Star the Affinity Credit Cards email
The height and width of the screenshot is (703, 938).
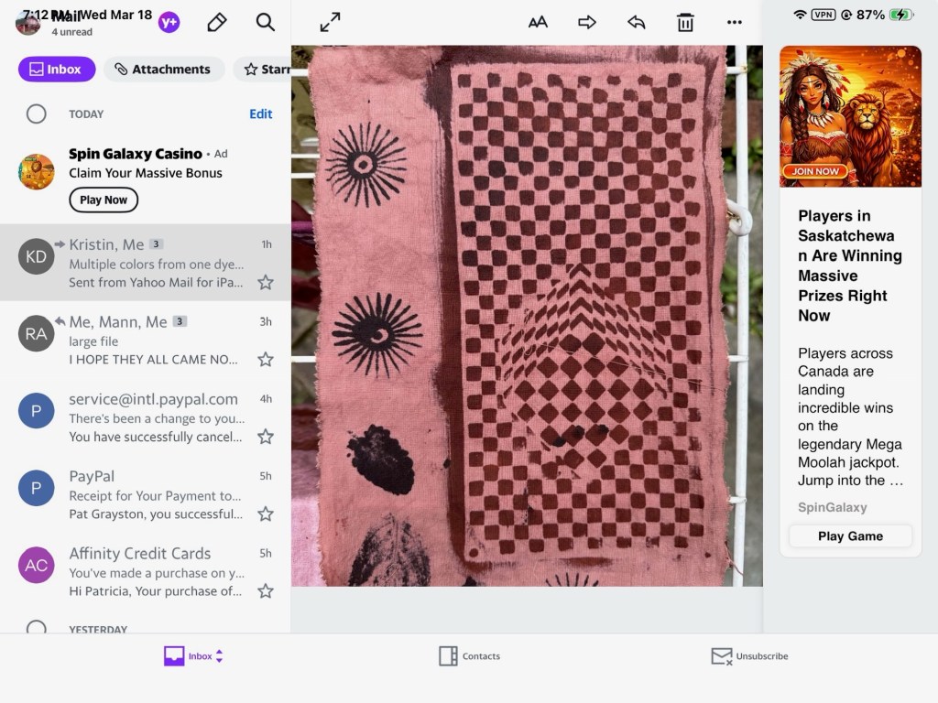(x=266, y=591)
